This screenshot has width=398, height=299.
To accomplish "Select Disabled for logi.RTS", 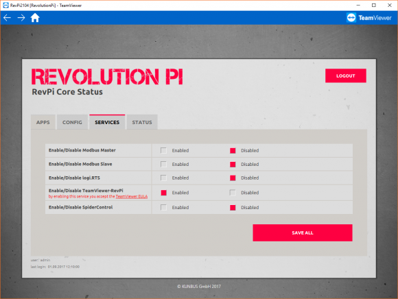I will (233, 178).
